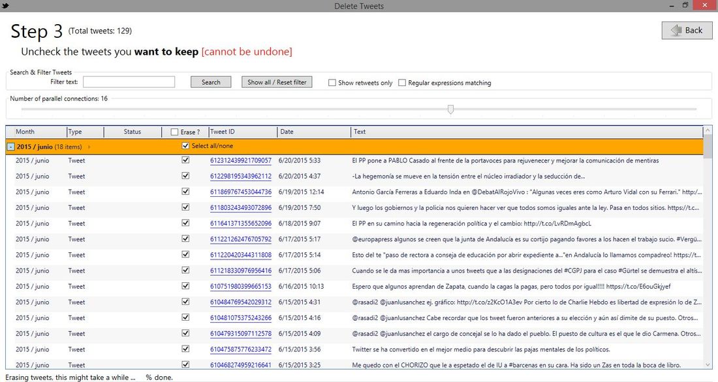718x382 pixels.
Task: Click Show all / Reset filter
Action: [277, 82]
